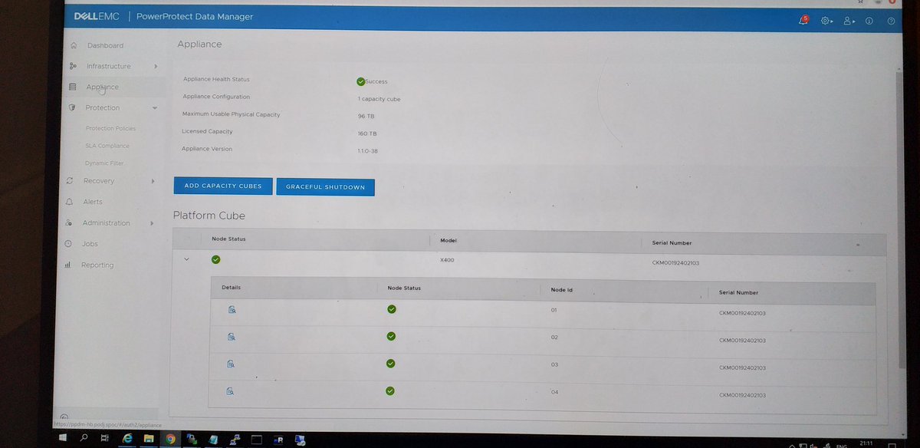Click the '1 capacity cube' configuration value

point(379,99)
